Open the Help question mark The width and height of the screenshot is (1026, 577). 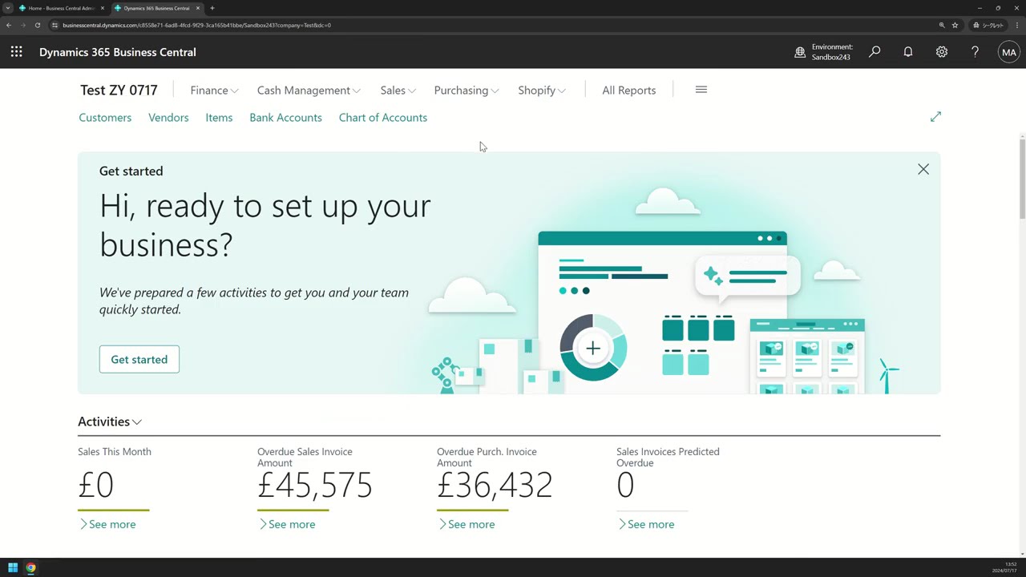975,52
